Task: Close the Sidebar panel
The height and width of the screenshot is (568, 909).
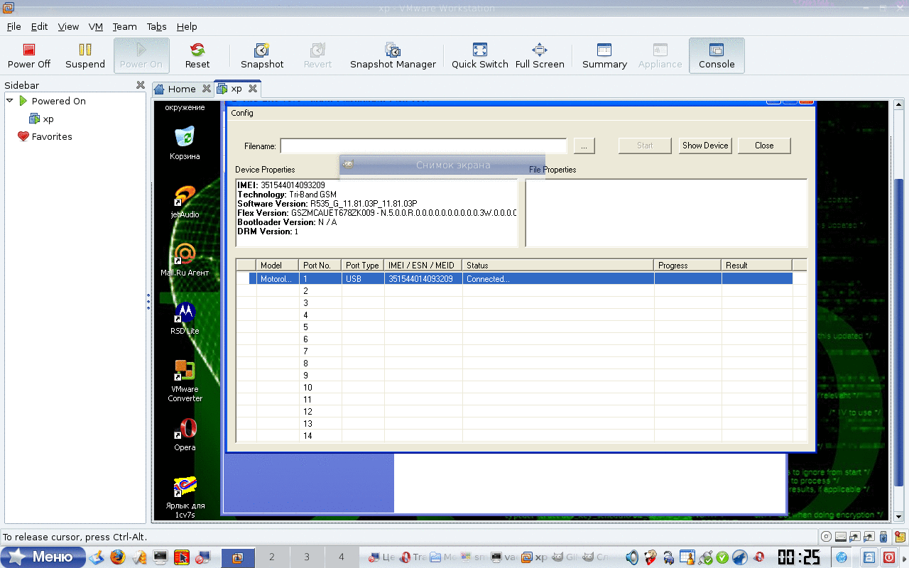Action: pos(141,85)
